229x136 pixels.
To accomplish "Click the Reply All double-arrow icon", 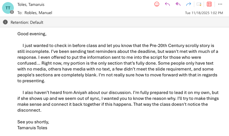I will (x=178, y=4).
